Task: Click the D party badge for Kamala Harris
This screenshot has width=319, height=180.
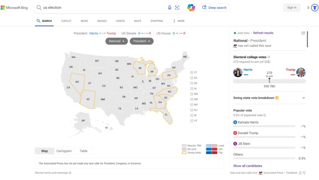Action: tap(235, 122)
